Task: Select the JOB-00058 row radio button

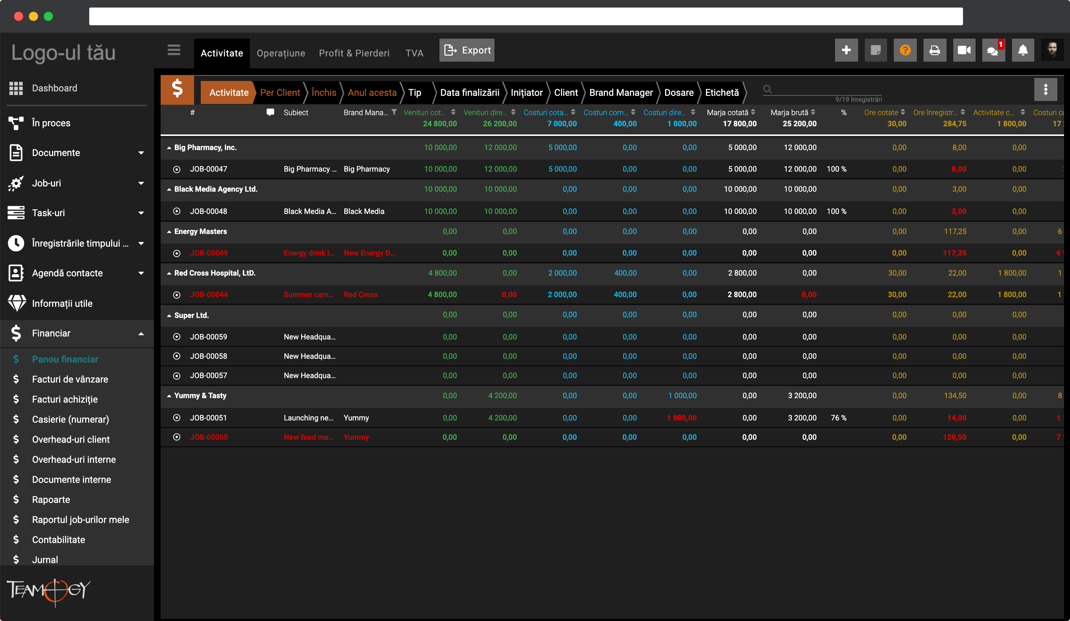Action: [x=177, y=356]
